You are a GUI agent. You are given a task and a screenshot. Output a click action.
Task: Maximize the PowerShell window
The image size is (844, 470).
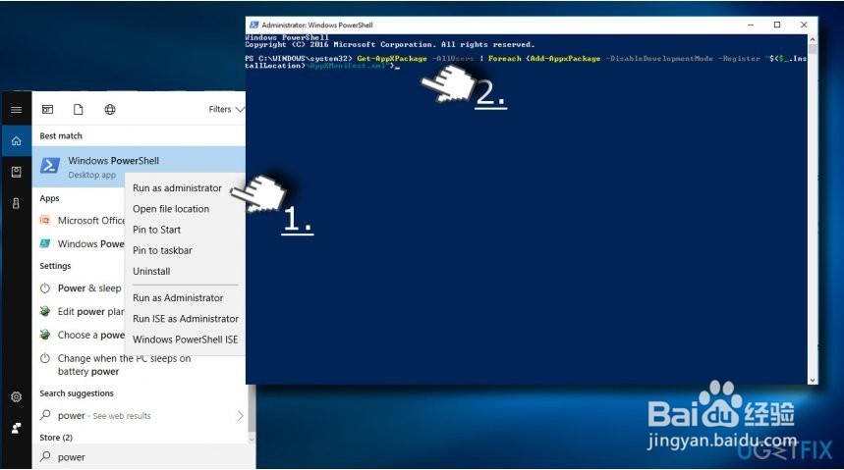pos(777,25)
